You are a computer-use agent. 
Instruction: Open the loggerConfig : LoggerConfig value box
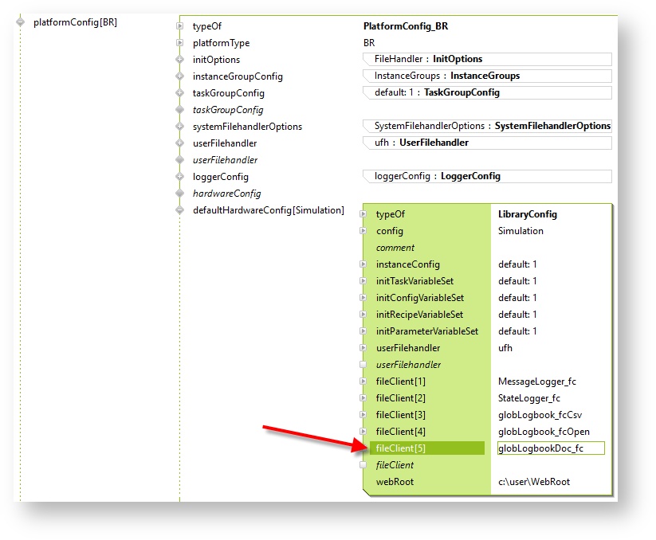coord(486,176)
